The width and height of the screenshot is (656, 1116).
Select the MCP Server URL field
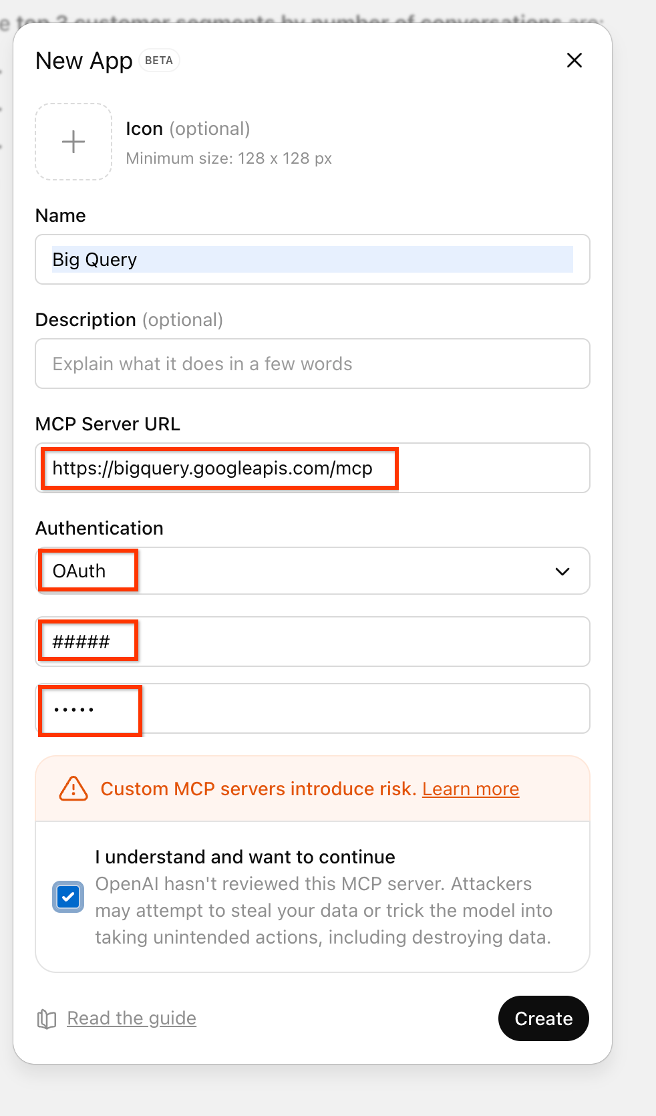313,468
